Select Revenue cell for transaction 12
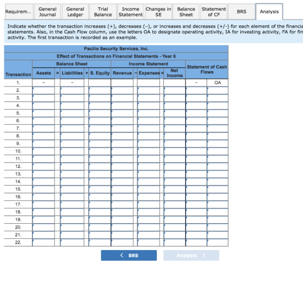This screenshot has height=282, width=303. [x=122, y=166]
